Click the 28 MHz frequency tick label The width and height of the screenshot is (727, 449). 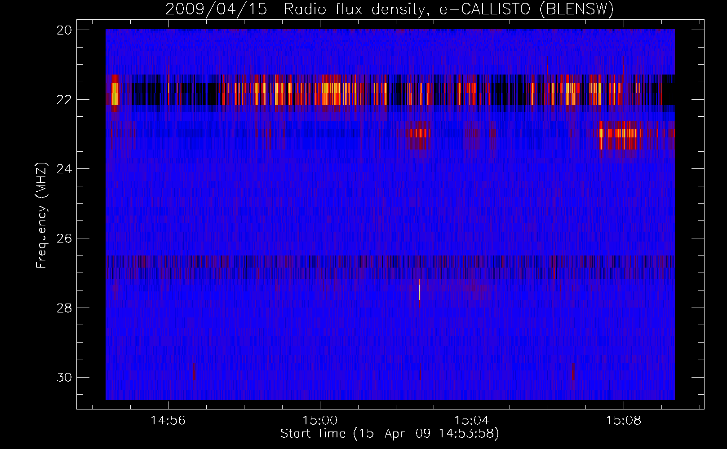coord(64,308)
